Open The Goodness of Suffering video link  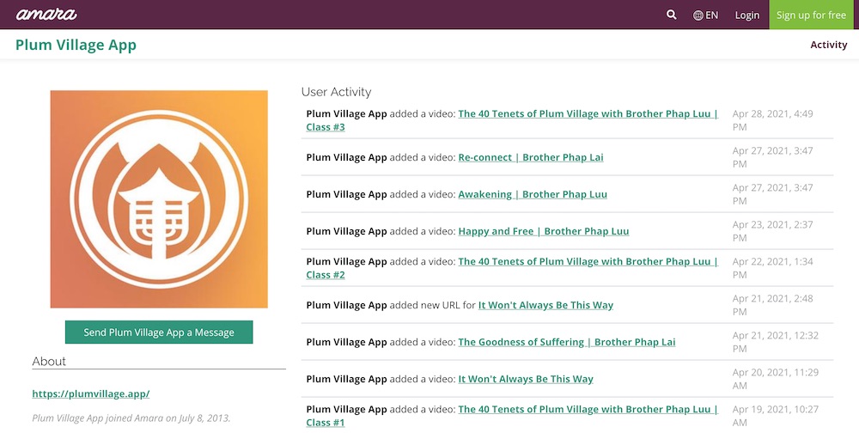click(x=566, y=342)
